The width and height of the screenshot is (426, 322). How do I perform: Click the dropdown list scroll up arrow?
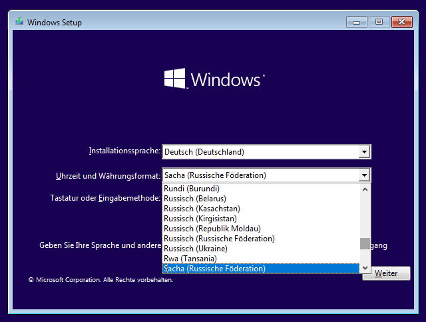coord(365,189)
